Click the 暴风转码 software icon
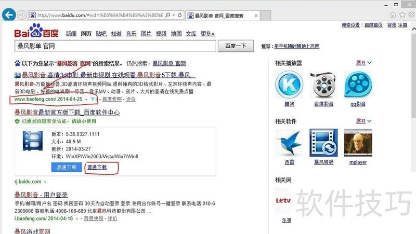 (323, 143)
